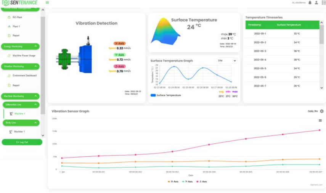This screenshot has height=193, width=326.
Task: Toggle the Y-Axis series in chart legend
Action: pyautogui.click(x=188, y=182)
